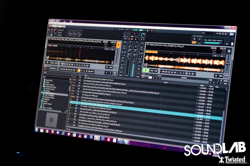Click the cover art thumbnail
250x166 pixels.
(x=51, y=120)
